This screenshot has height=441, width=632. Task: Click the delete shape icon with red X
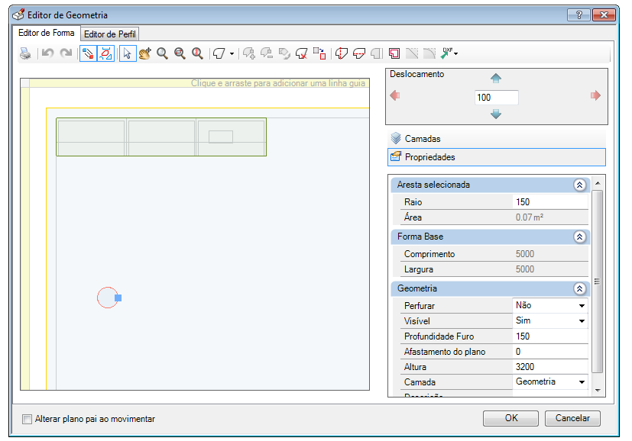(x=302, y=53)
